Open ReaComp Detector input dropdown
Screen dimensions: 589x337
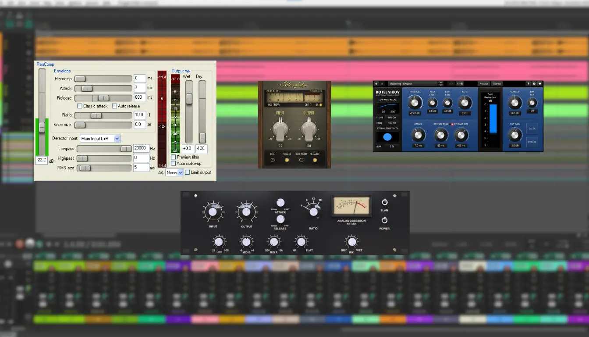[100, 139]
